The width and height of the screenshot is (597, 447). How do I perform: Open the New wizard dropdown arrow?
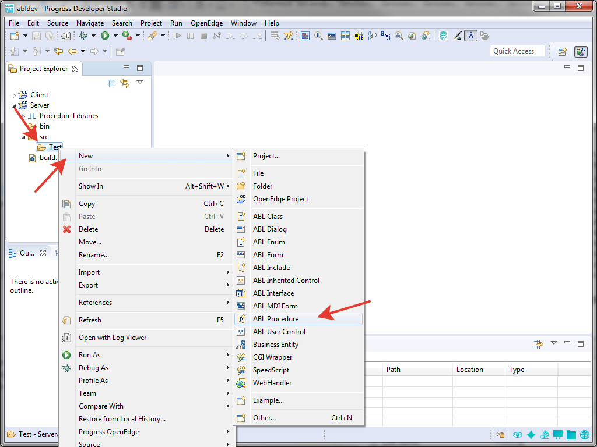[x=25, y=36]
